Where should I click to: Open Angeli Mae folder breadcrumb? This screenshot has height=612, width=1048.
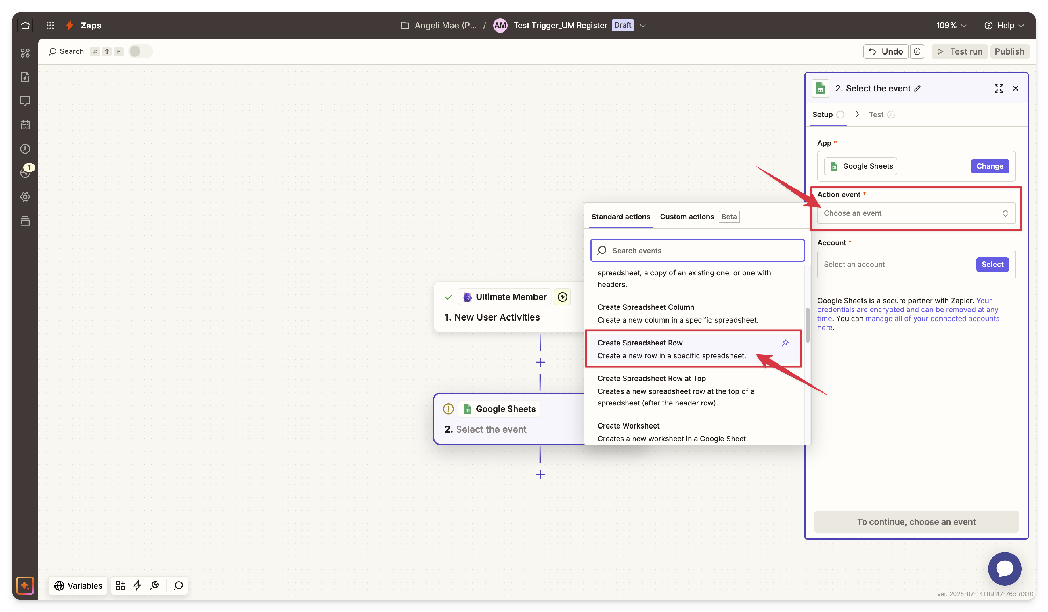(439, 26)
